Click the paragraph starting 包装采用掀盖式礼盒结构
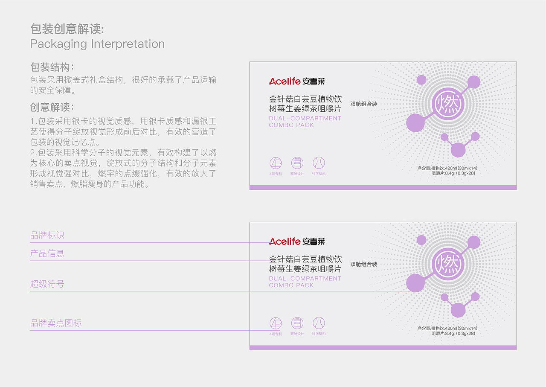Viewport: 546px width, 387px height. pos(123,85)
